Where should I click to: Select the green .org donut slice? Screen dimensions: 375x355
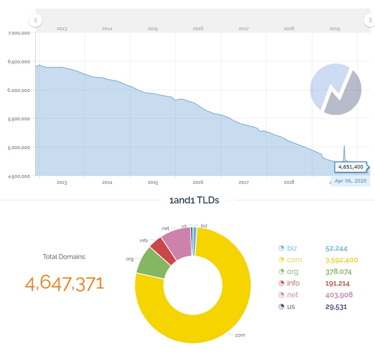pos(153,264)
